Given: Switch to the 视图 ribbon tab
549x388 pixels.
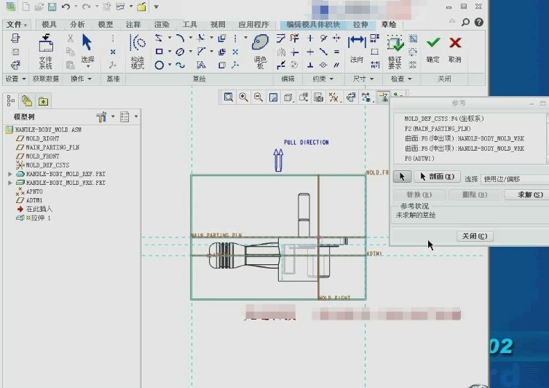Looking at the screenshot, I should pyautogui.click(x=218, y=25).
